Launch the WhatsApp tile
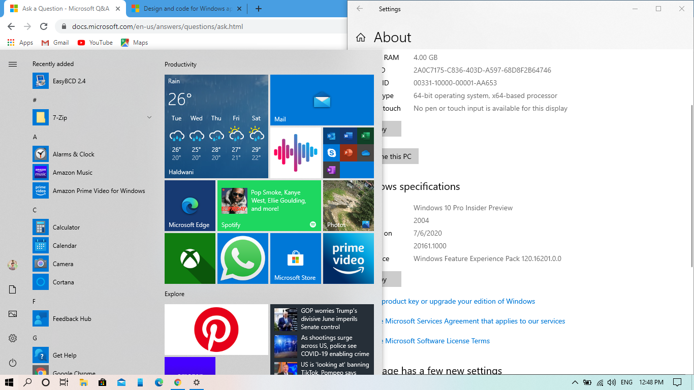The image size is (694, 390). (243, 258)
